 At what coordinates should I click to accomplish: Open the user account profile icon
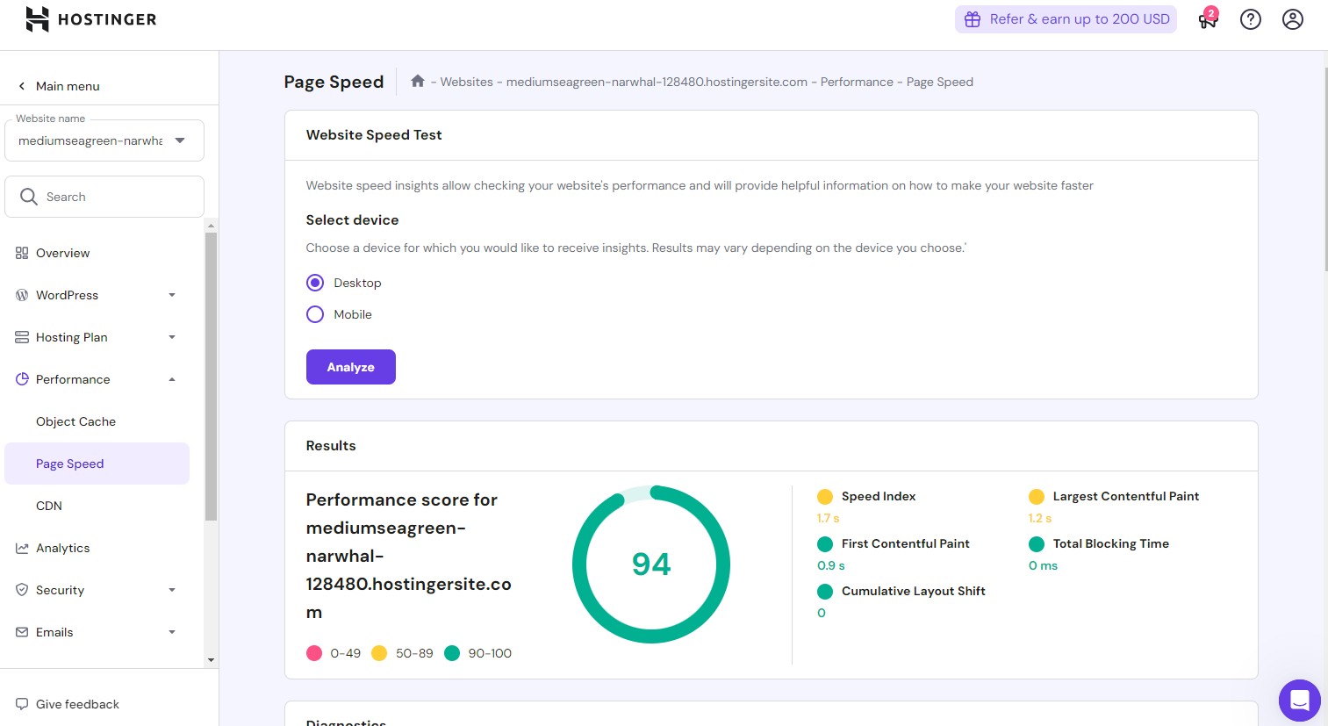click(x=1293, y=19)
